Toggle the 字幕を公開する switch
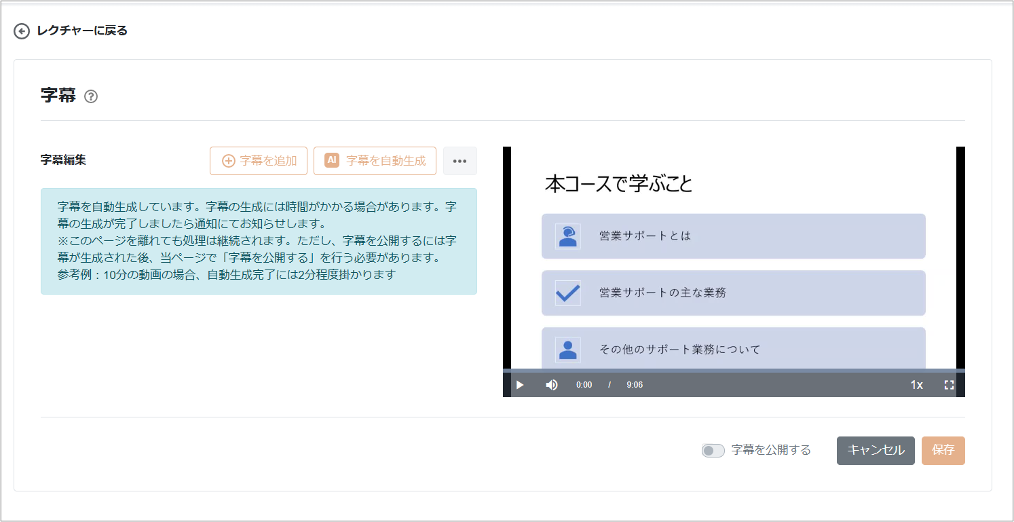This screenshot has height=522, width=1014. pyautogui.click(x=713, y=451)
